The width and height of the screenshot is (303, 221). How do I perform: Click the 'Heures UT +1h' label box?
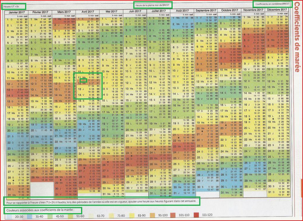[13, 6]
